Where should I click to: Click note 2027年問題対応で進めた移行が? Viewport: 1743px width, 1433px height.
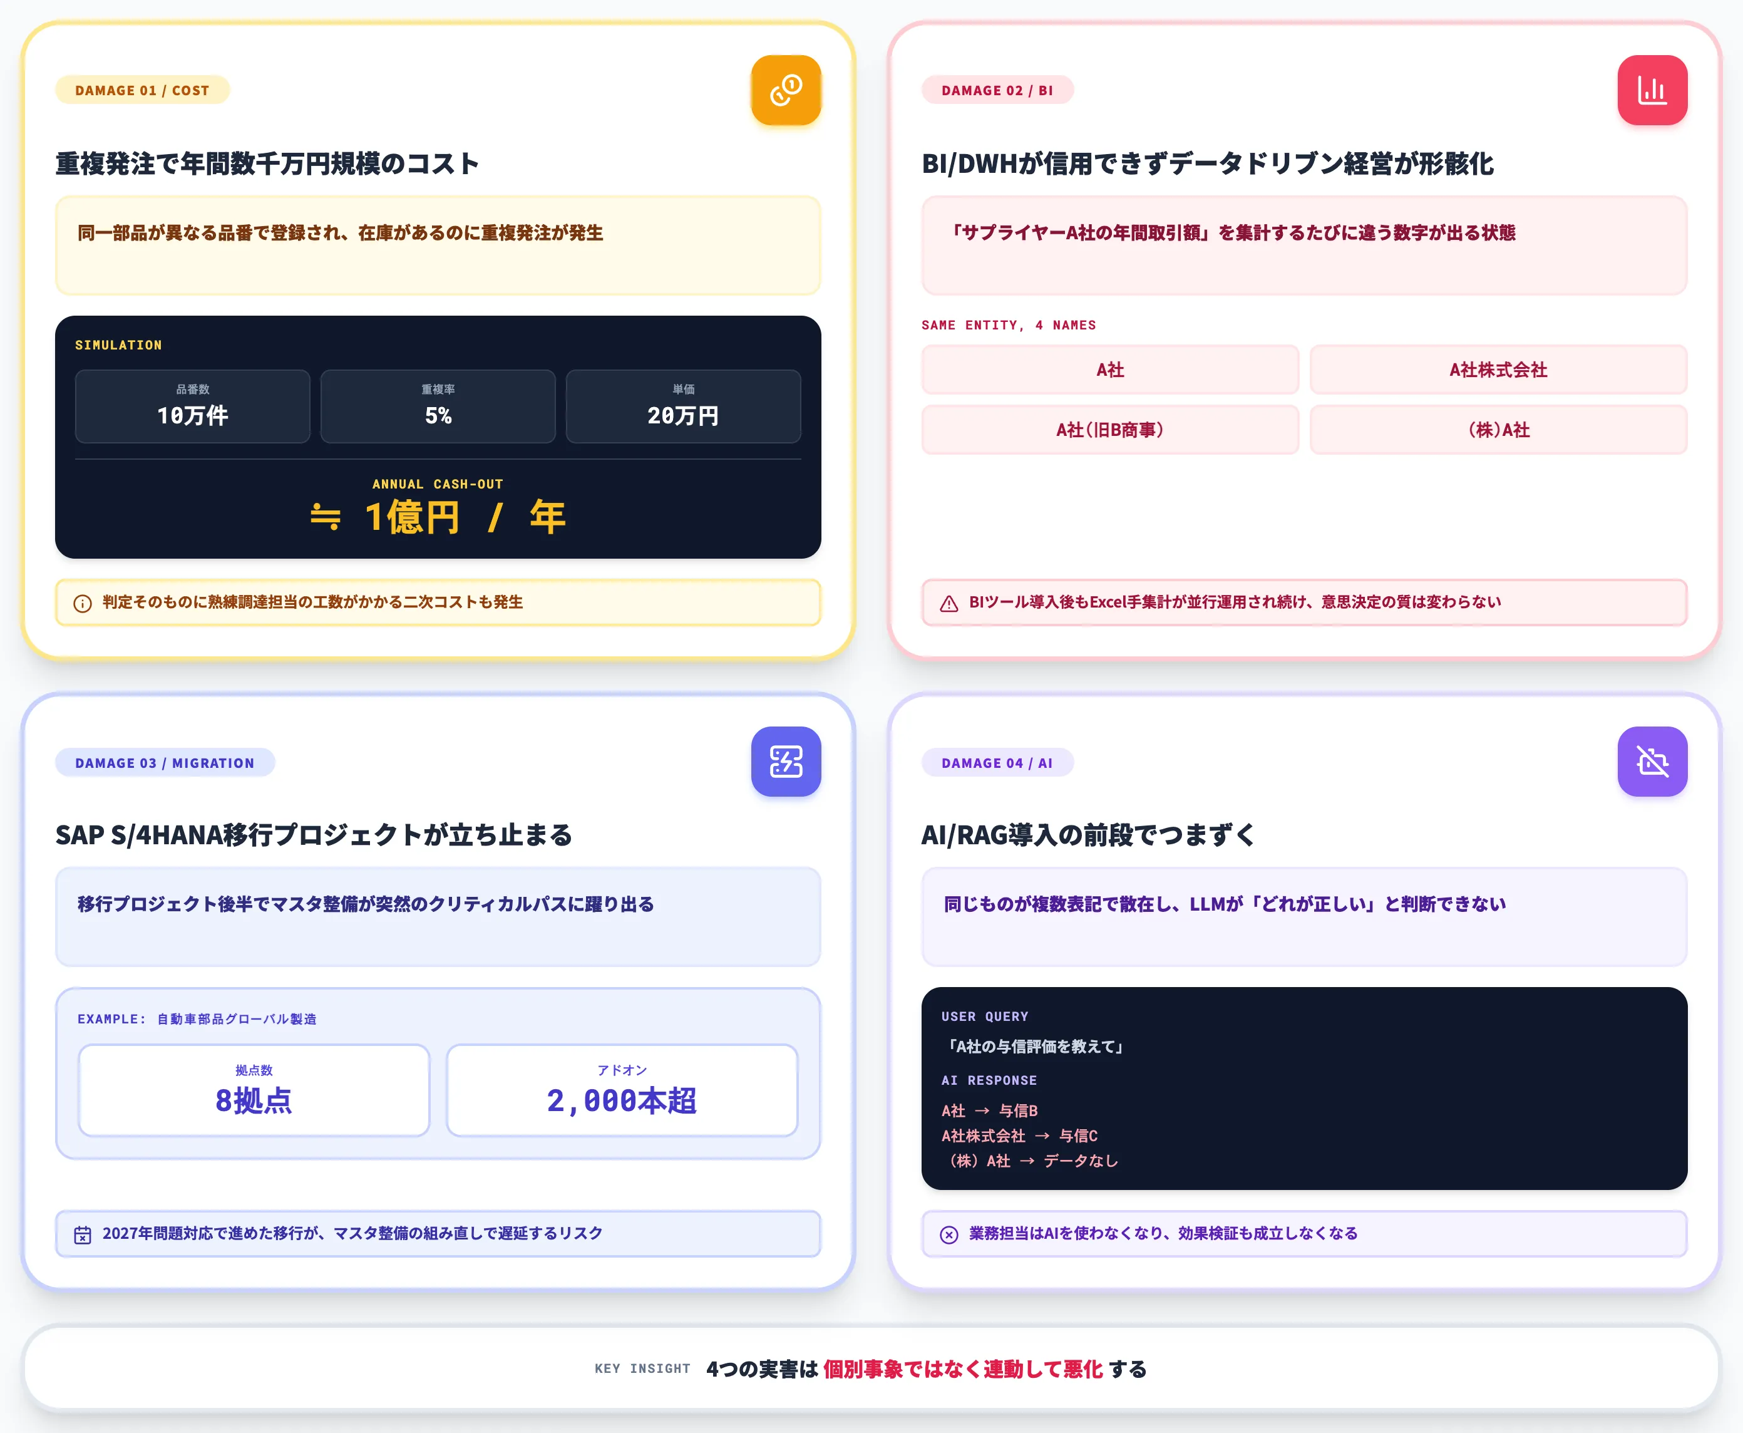tap(352, 1233)
